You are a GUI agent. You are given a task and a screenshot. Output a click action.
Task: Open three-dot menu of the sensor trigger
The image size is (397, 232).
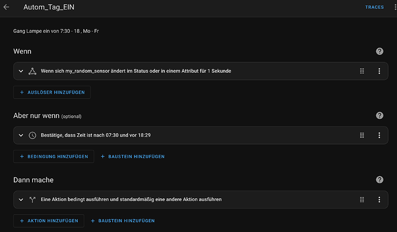click(x=379, y=71)
